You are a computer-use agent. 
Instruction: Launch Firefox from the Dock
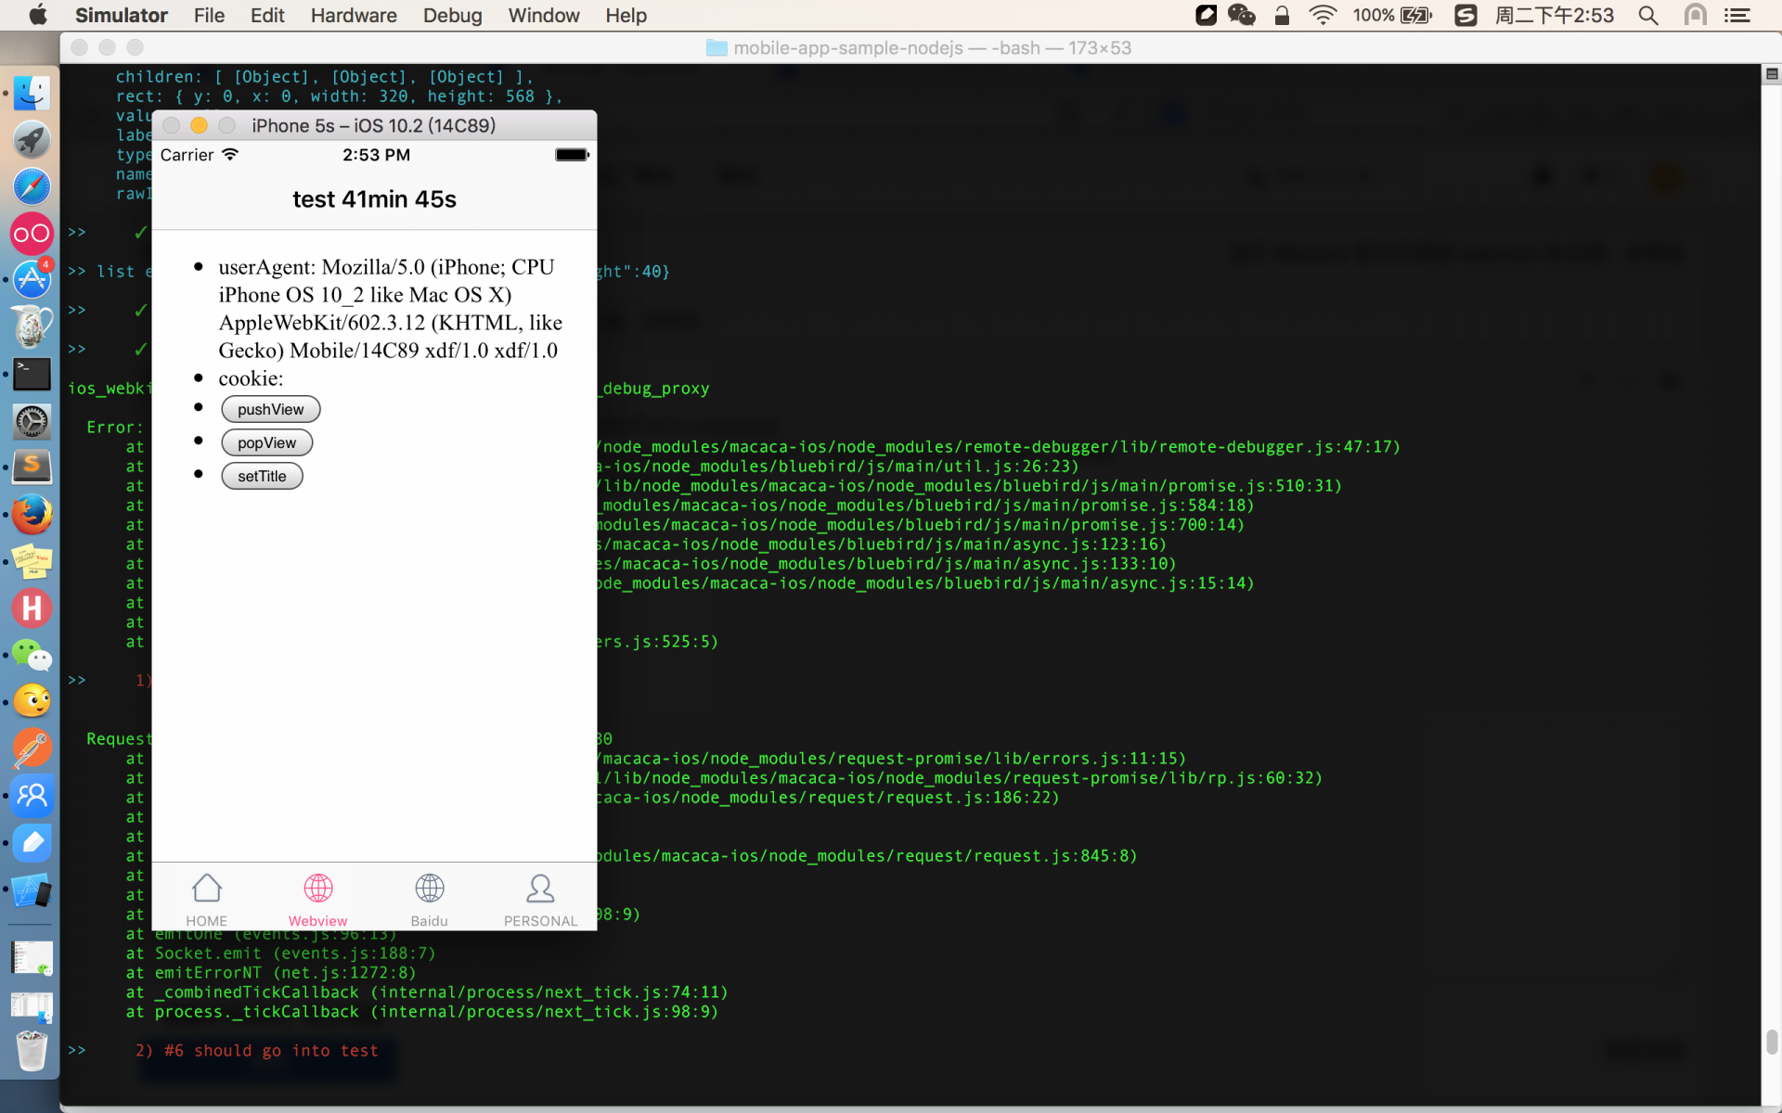click(32, 515)
